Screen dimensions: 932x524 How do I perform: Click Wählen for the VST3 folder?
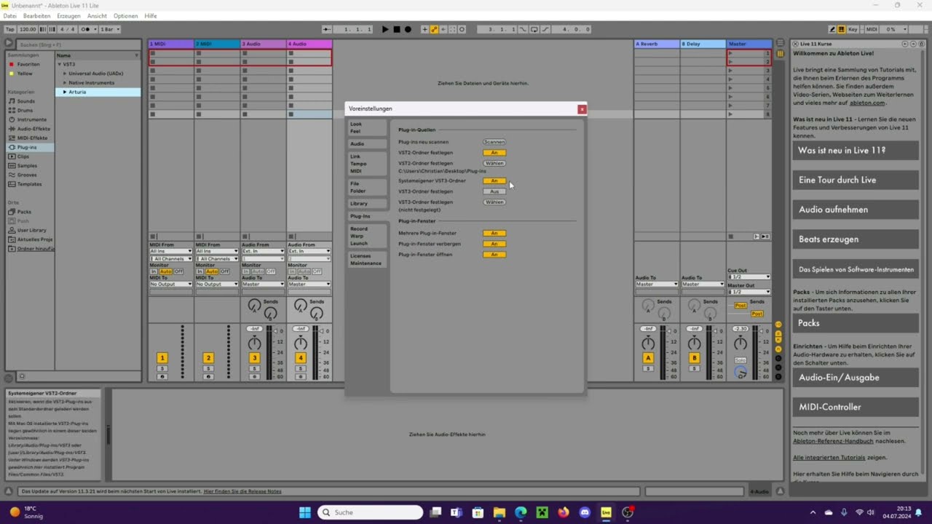click(494, 202)
